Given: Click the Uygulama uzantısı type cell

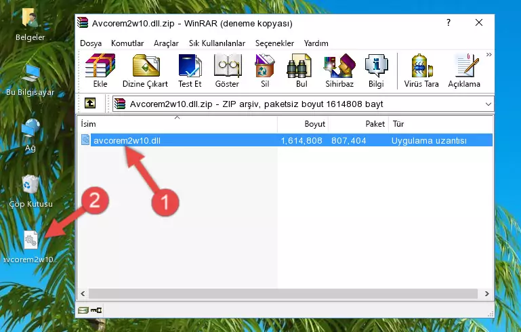Looking at the screenshot, I should pyautogui.click(x=429, y=140).
